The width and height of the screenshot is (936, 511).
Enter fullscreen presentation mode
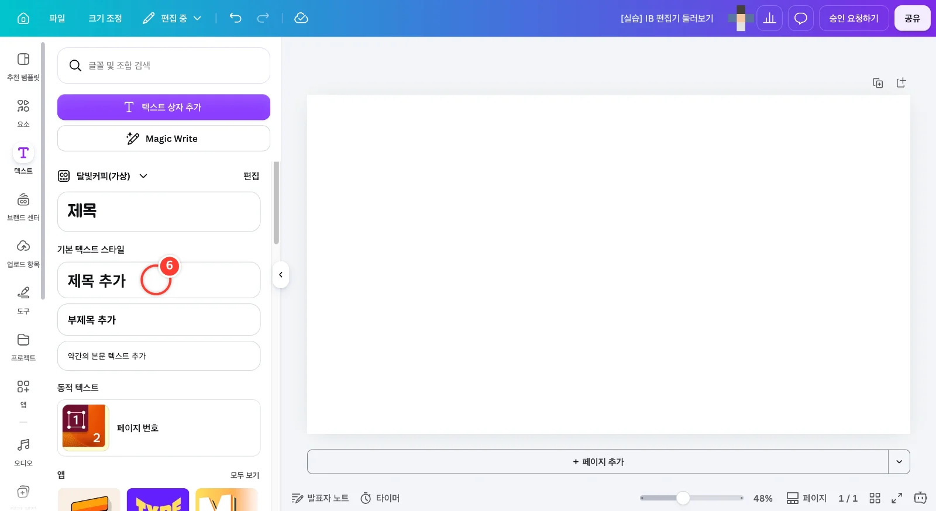897,498
